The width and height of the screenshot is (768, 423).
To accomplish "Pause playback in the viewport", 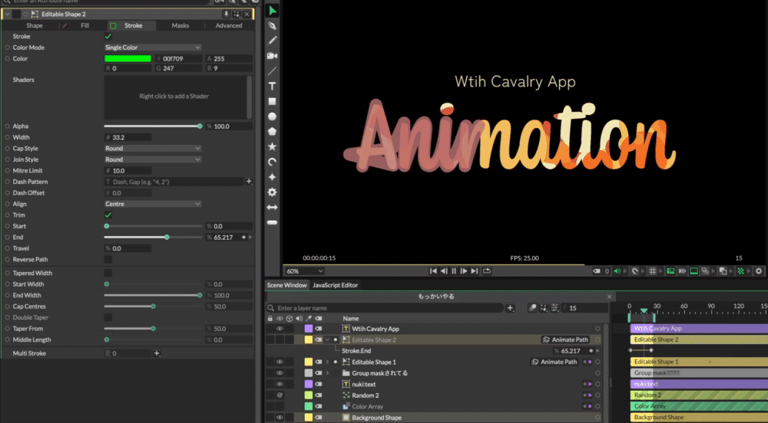I will [x=454, y=271].
